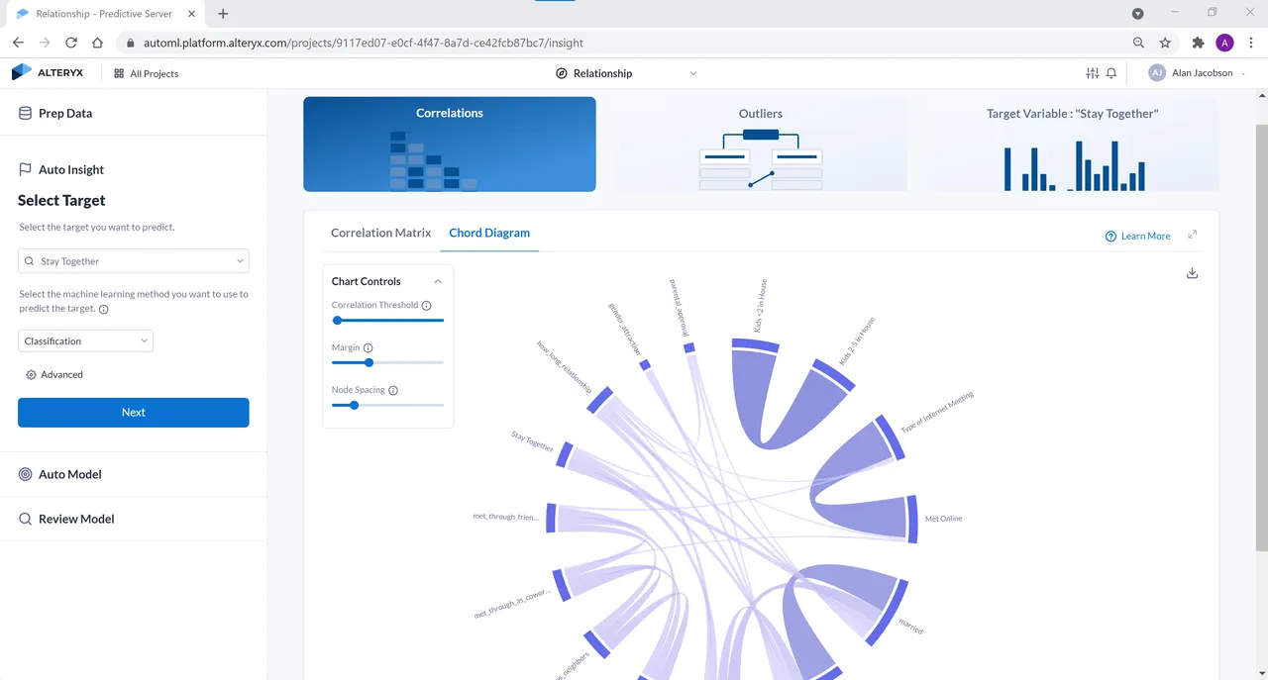Open the Classification method dropdown
1268x680 pixels.
(x=85, y=340)
